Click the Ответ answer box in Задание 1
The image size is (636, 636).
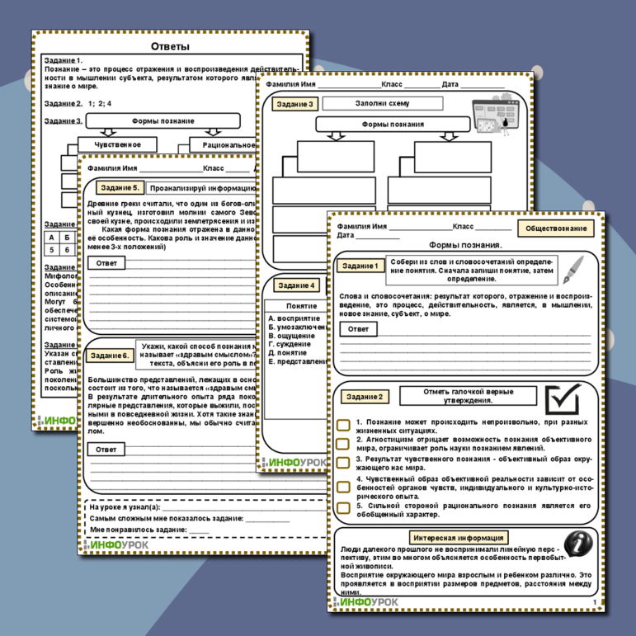(x=357, y=329)
